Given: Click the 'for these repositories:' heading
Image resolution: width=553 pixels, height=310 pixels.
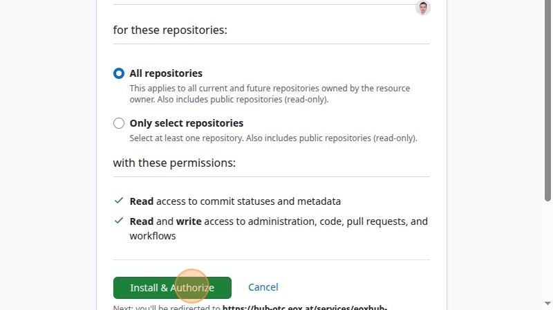Looking at the screenshot, I should (170, 30).
